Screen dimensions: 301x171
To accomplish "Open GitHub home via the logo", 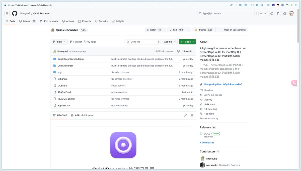I will (15, 13).
